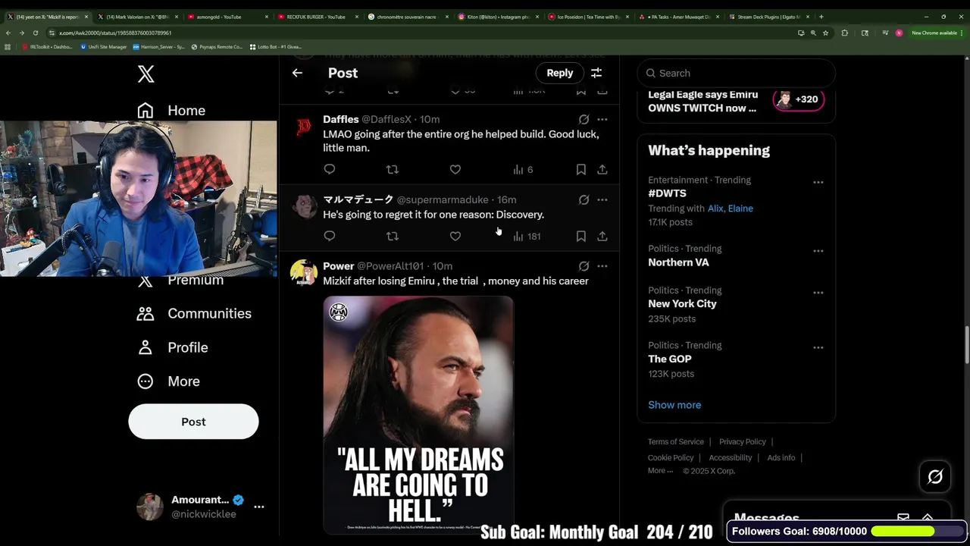Open the 'All my dreams' image

418,415
